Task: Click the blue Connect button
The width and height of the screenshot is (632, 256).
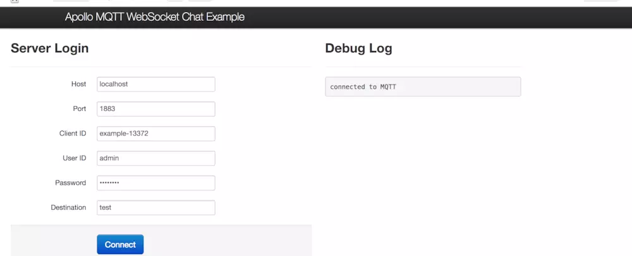Action: tap(120, 245)
